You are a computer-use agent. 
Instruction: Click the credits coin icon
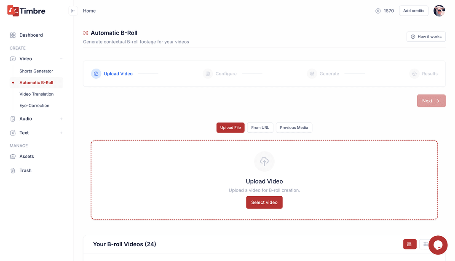click(x=378, y=11)
